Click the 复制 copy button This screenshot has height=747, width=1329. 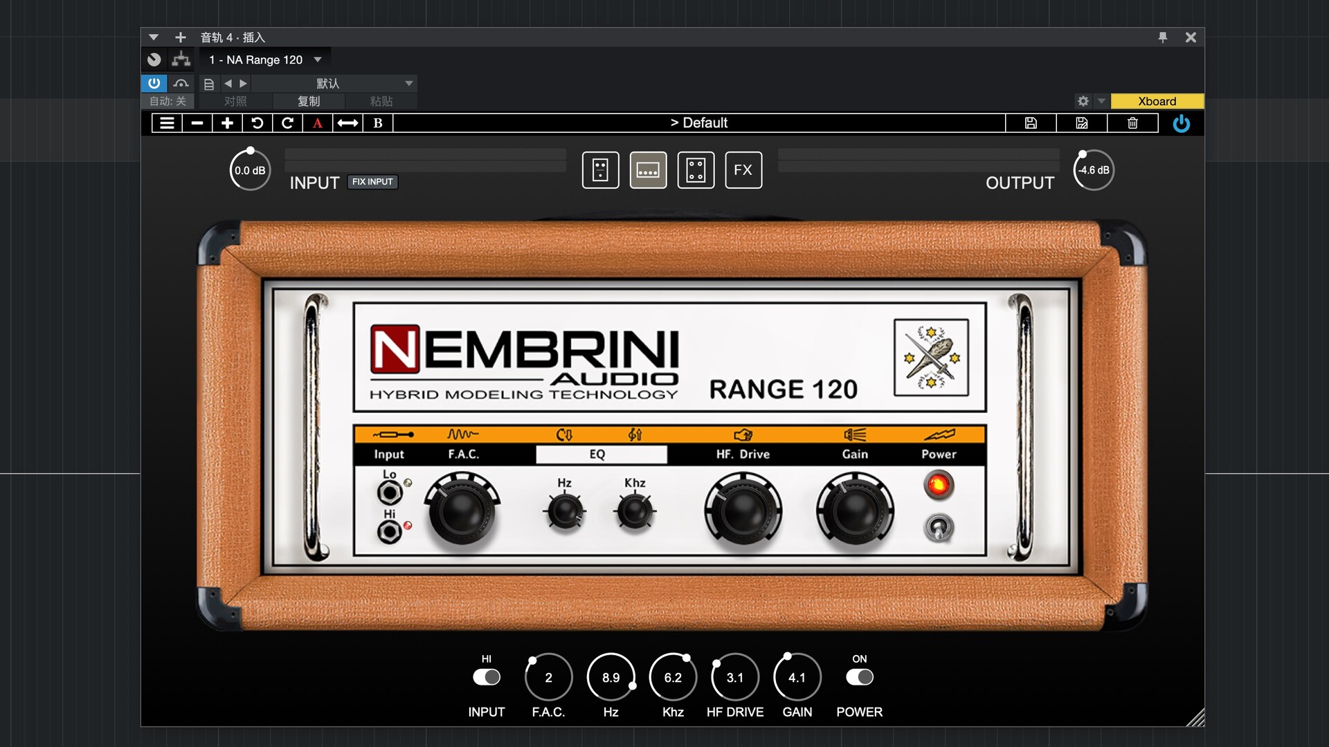pyautogui.click(x=309, y=102)
